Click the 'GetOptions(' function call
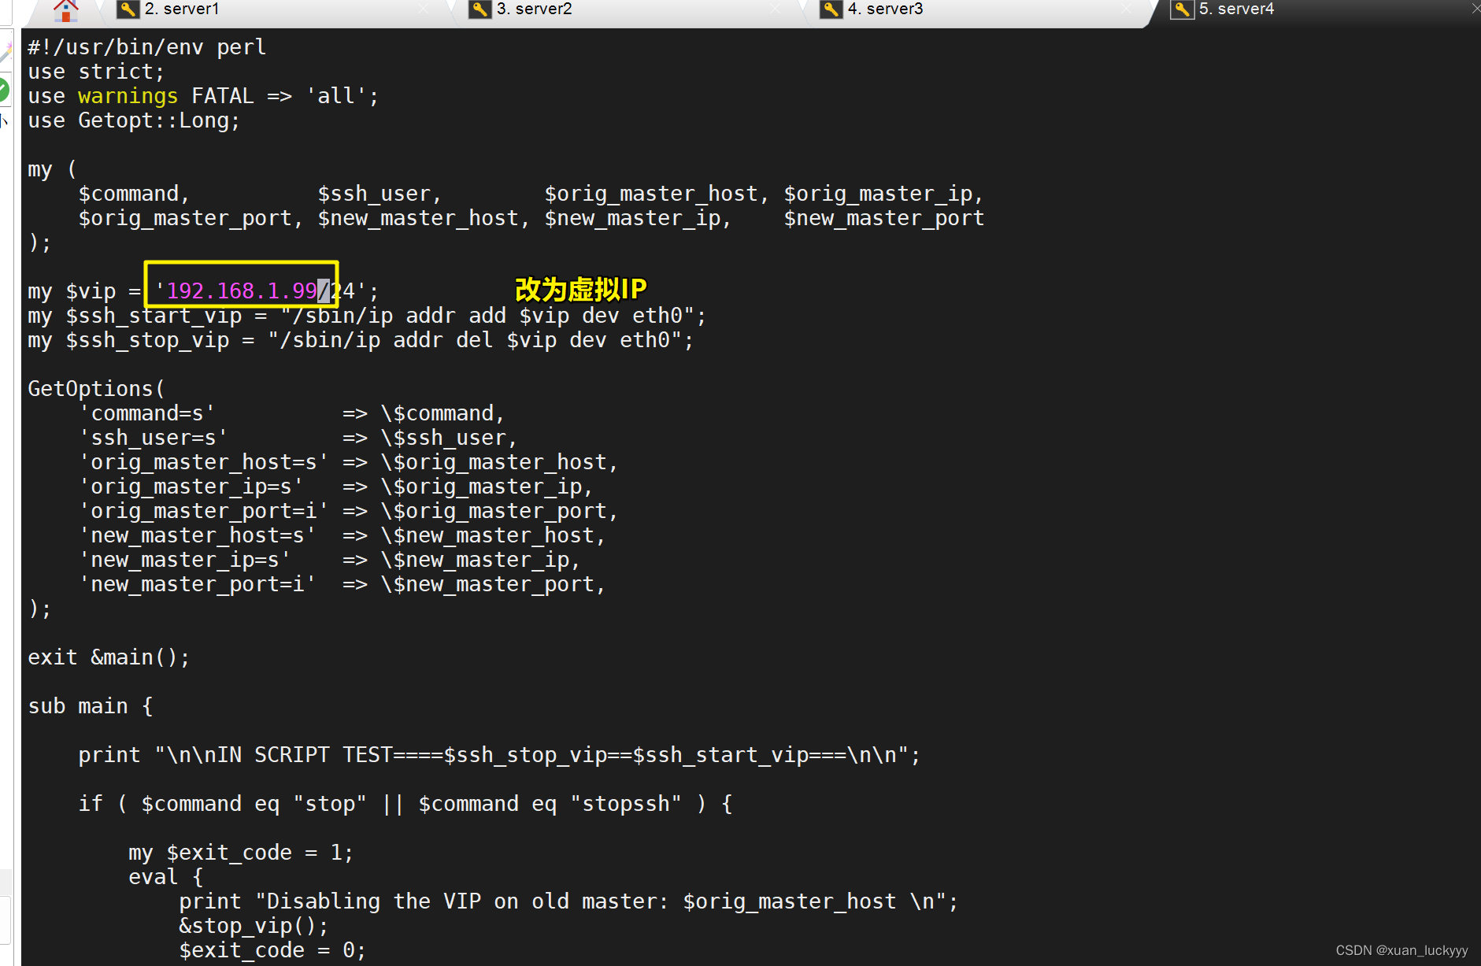This screenshot has height=966, width=1481. click(x=96, y=389)
